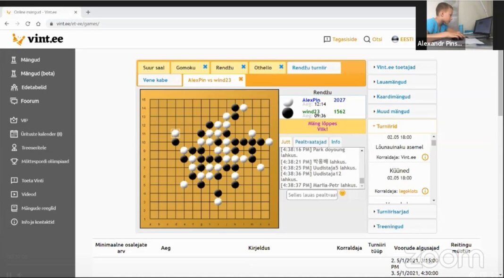The height and width of the screenshot is (278, 504).
Task: Open the emoji picker smiley
Action: pos(342,193)
